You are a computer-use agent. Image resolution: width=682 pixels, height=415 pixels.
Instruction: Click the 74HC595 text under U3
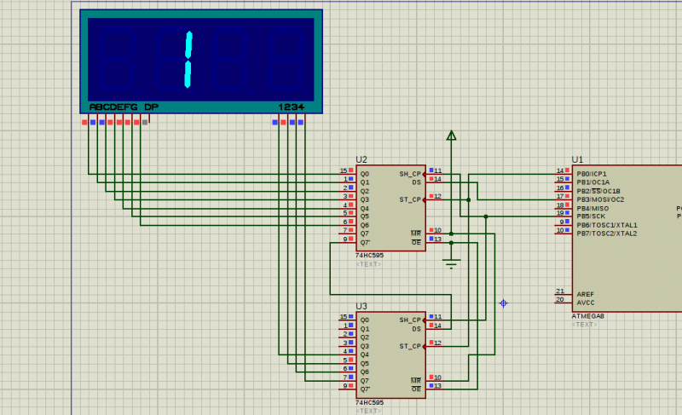coord(369,403)
